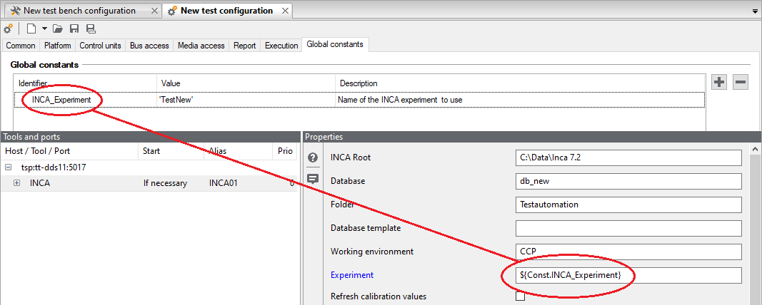Open the Control units tab
This screenshot has height=305, width=762.
point(100,45)
